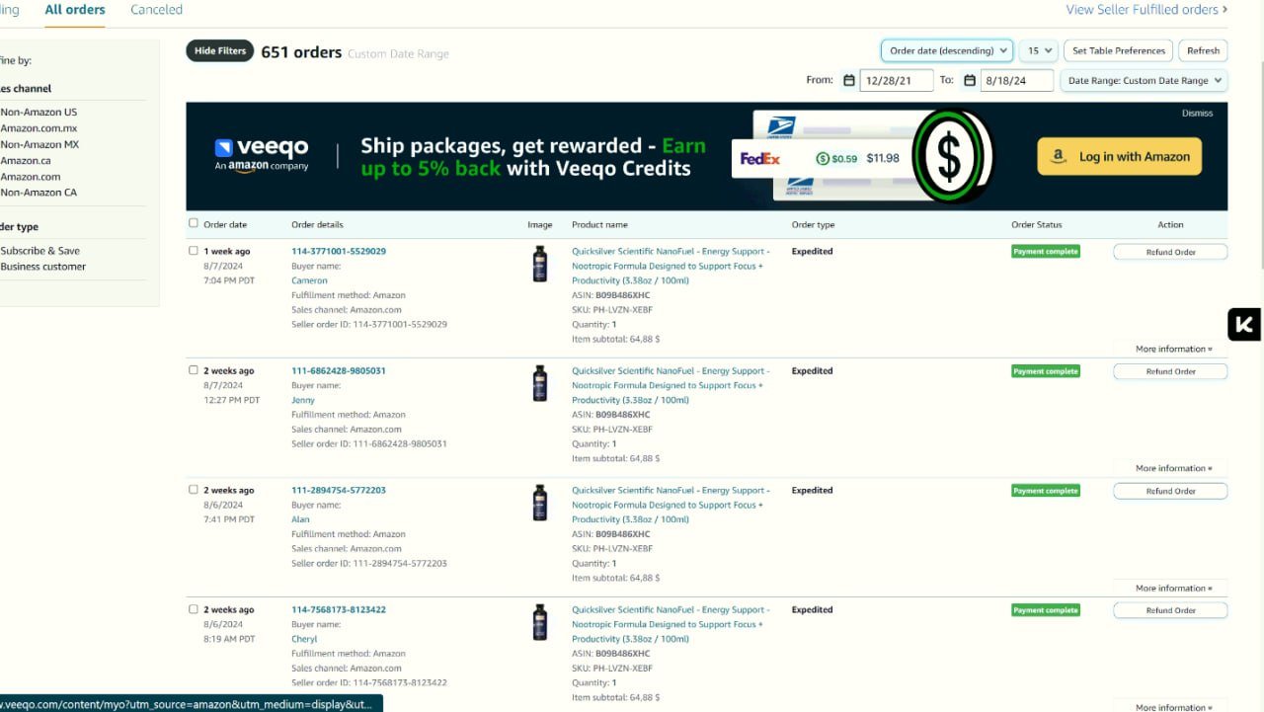
Task: Open product name link in Cameron's order
Action: tap(671, 266)
